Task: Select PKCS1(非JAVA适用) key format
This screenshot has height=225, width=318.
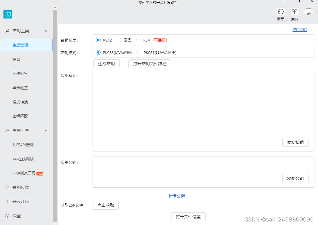Action: point(139,53)
